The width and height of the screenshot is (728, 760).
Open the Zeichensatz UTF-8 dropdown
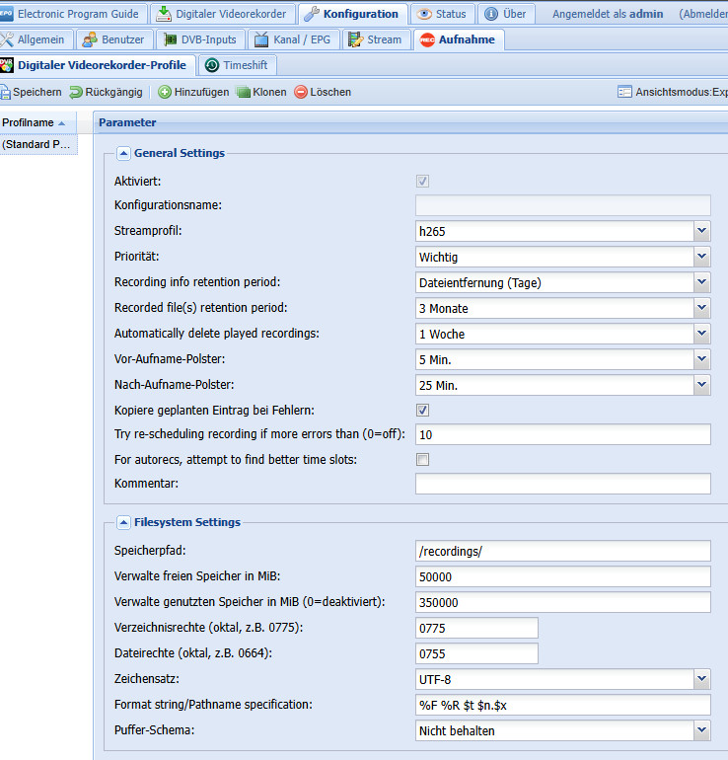pos(701,679)
